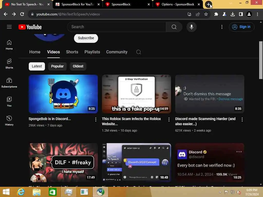
Task: Click the page vertical scrollbar thumb
Action: (261, 60)
